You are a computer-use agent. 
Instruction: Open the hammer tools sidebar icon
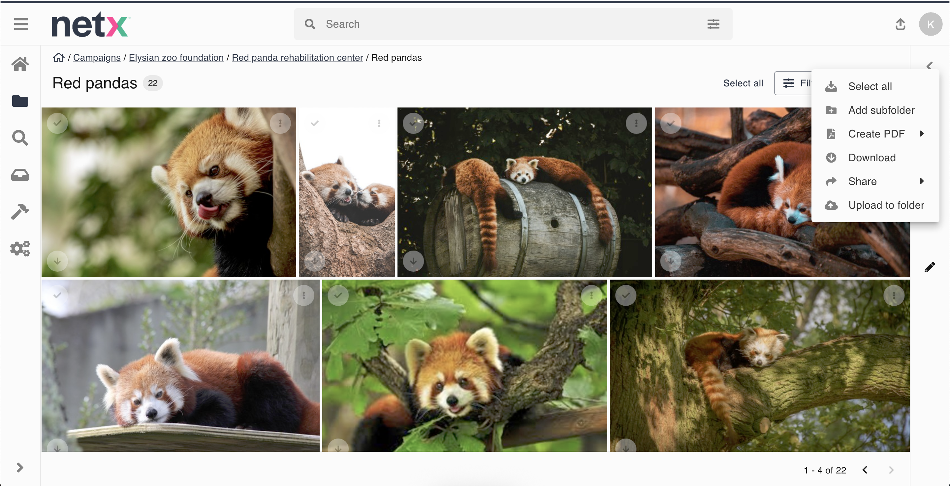click(x=20, y=212)
